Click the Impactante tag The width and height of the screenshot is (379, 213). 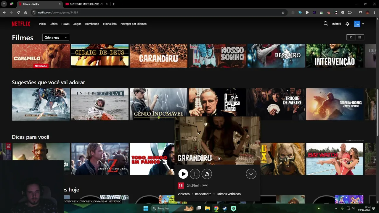pyautogui.click(x=203, y=194)
